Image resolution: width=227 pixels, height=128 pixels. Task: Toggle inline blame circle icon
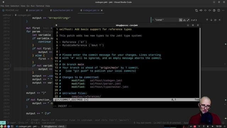tap(205, 10)
